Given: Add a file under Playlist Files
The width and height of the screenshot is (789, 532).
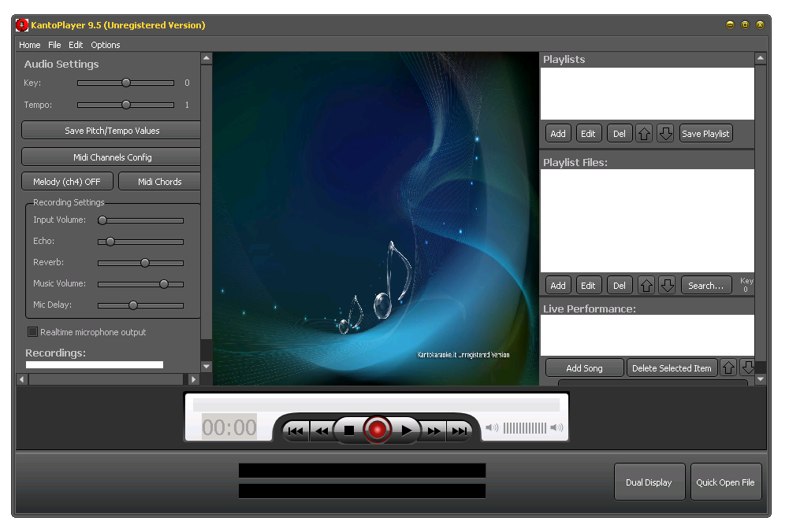Looking at the screenshot, I should point(558,286).
